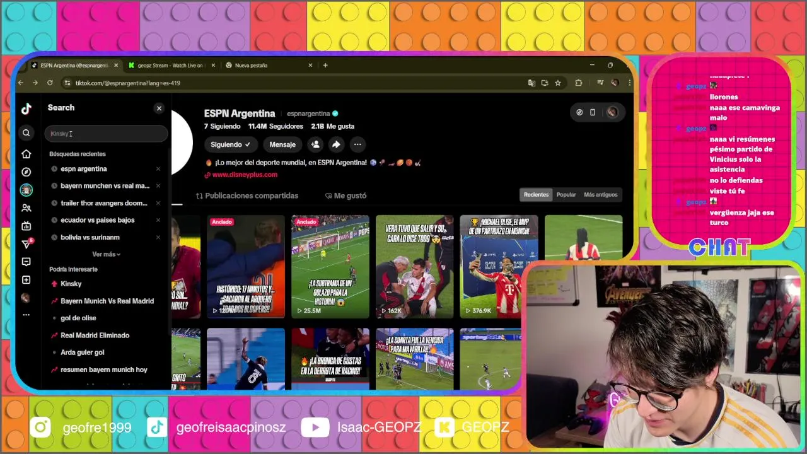This screenshot has width=807, height=454.
Task: Click the 'Mensaje' button
Action: point(282,144)
